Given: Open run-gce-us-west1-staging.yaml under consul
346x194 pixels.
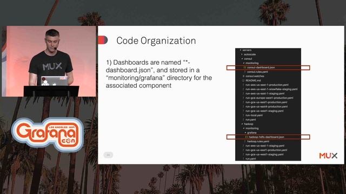Looking at the screenshot, I should (264, 111).
